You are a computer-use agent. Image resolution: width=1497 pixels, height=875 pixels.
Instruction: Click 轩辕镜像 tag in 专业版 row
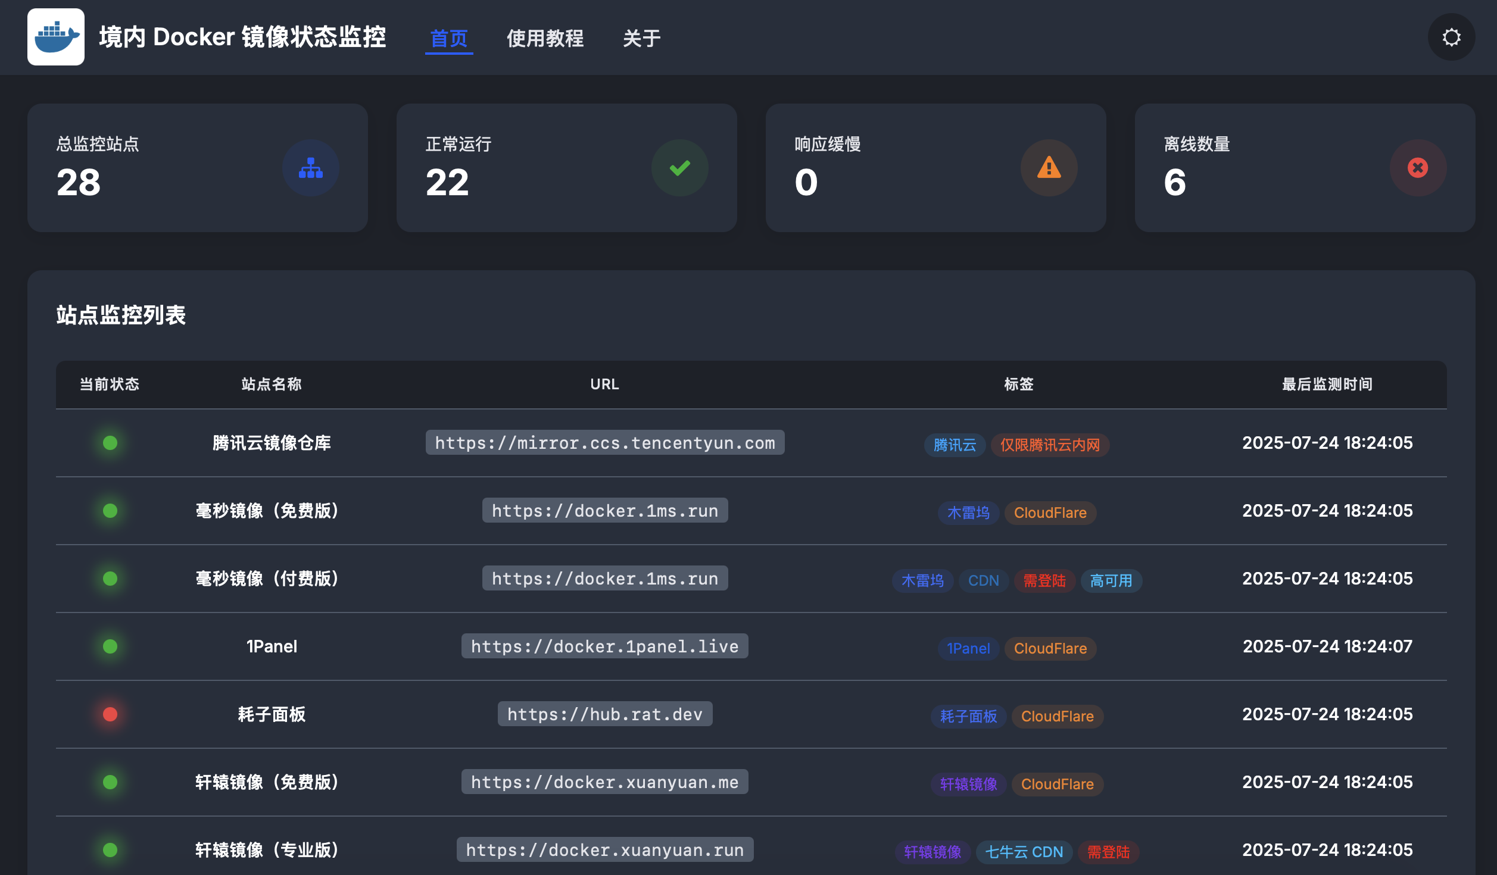coord(933,852)
